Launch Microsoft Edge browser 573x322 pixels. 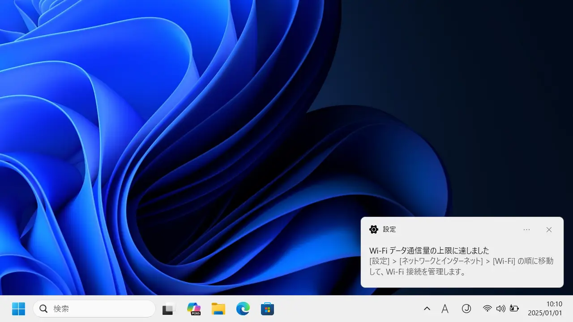pos(243,308)
